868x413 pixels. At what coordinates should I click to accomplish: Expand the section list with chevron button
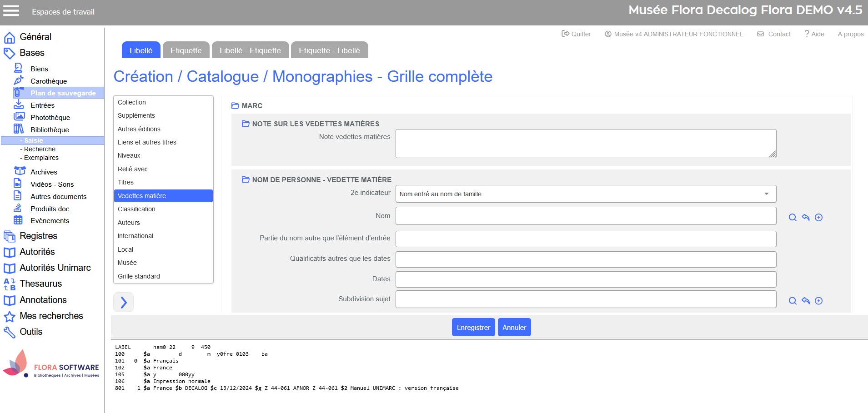click(x=123, y=303)
